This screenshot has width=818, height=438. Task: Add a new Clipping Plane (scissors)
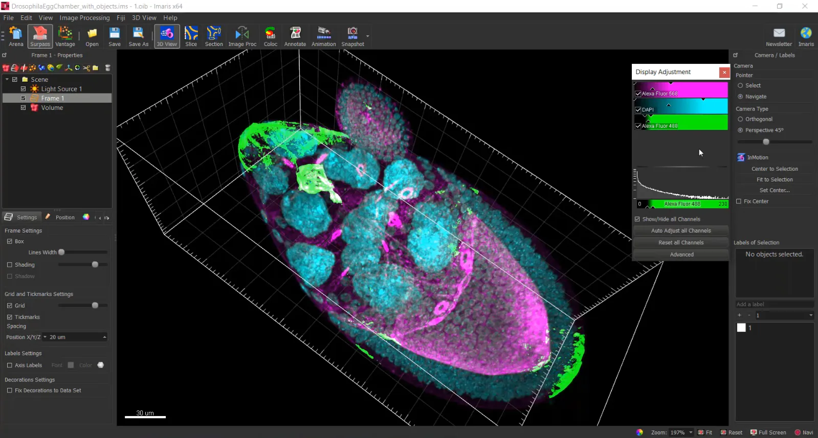[86, 67]
